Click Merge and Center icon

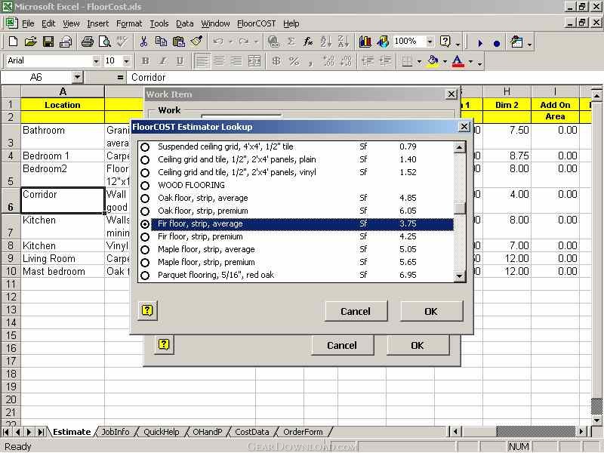click(x=254, y=61)
